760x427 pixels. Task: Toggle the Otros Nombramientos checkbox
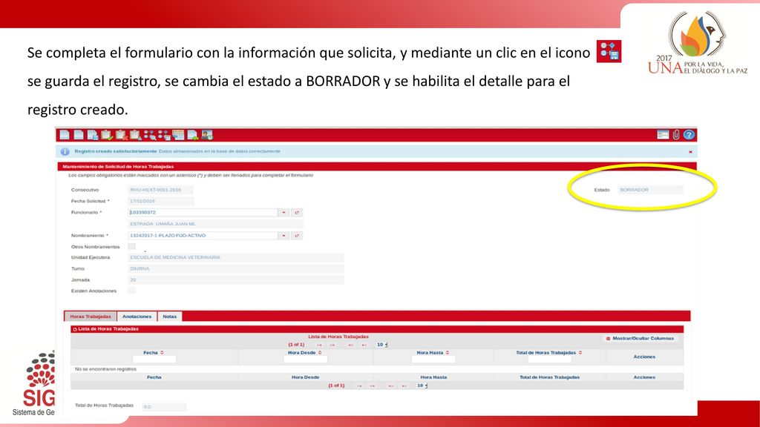tap(132, 246)
